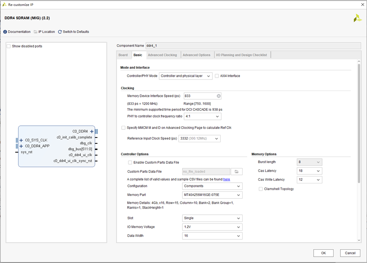
Task: Open the Documentation info icon
Action: click(x=5, y=32)
